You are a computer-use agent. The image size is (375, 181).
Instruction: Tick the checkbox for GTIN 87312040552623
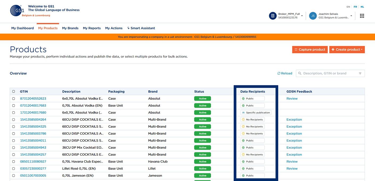click(x=14, y=99)
